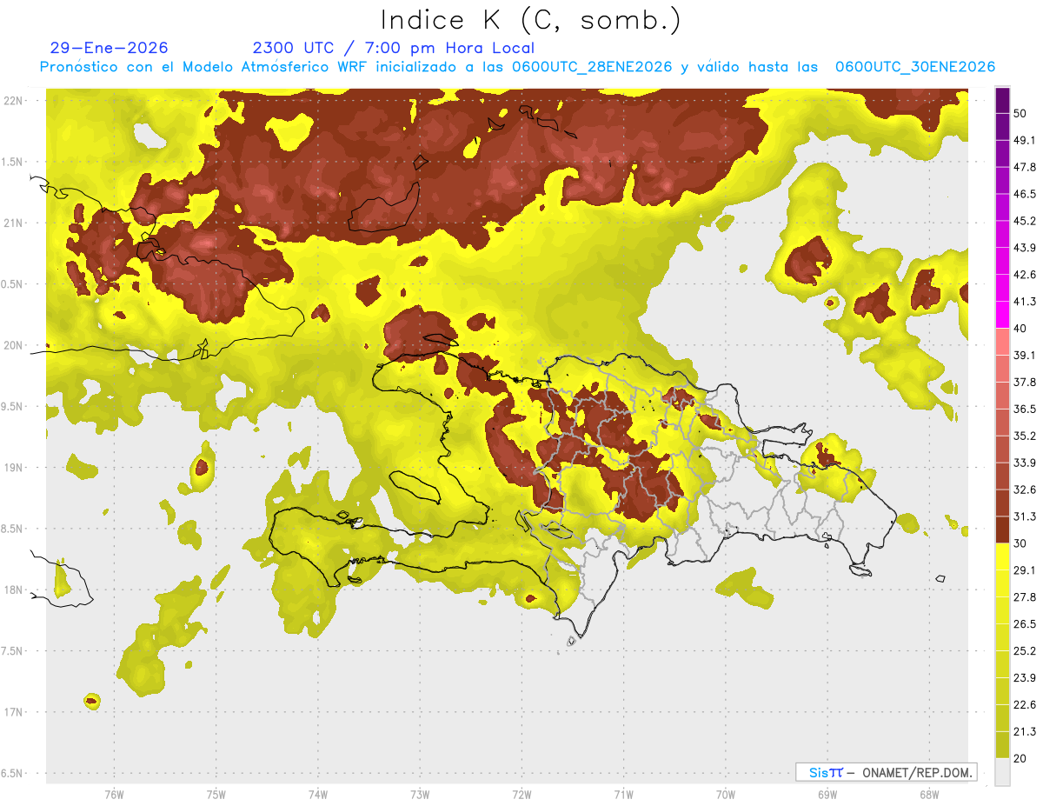This screenshot has width=1043, height=806.
Task: Click the '22N' latitude label
Action: pyautogui.click(x=14, y=101)
